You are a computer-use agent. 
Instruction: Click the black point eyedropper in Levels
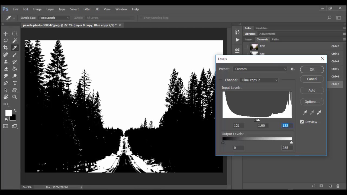click(305, 112)
